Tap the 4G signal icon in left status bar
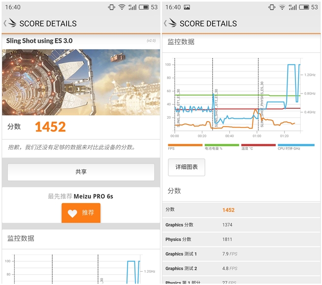 pyautogui.click(x=132, y=7)
